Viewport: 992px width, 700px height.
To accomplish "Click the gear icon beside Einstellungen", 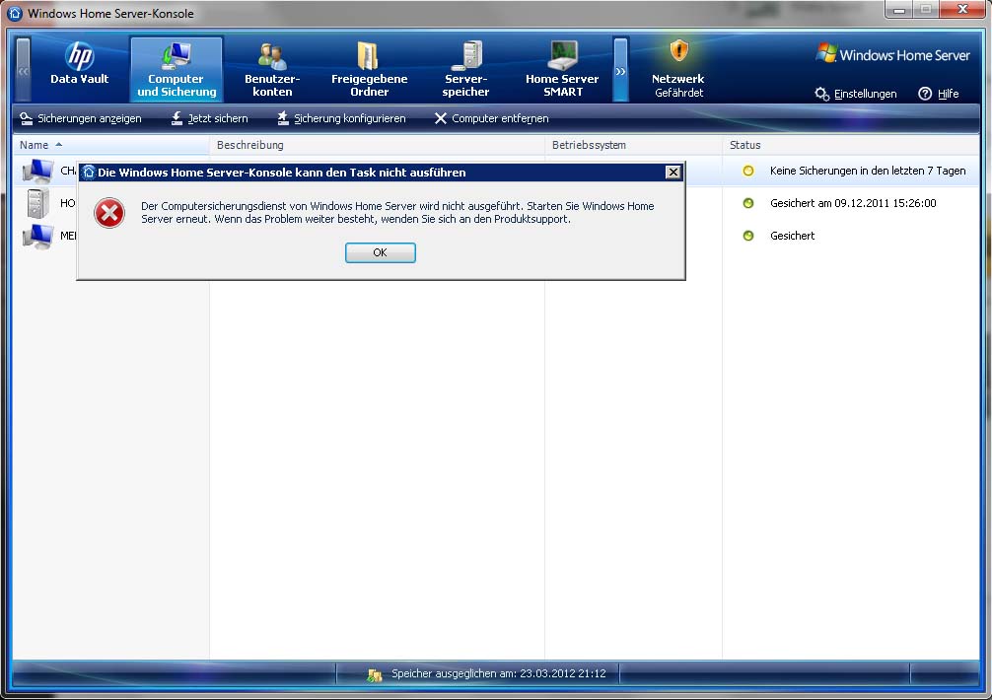I will [821, 95].
